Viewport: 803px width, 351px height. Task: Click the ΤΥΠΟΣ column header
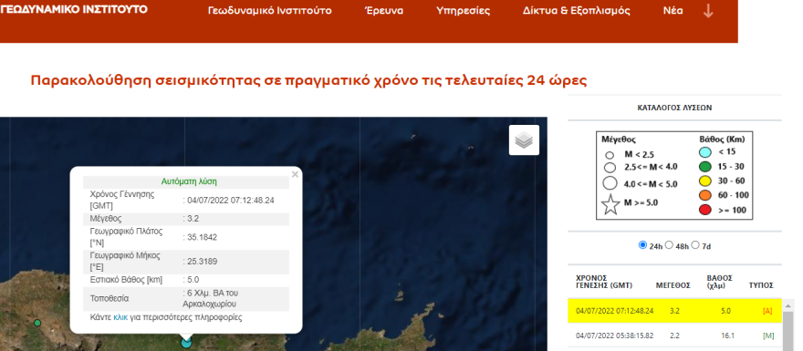761,285
